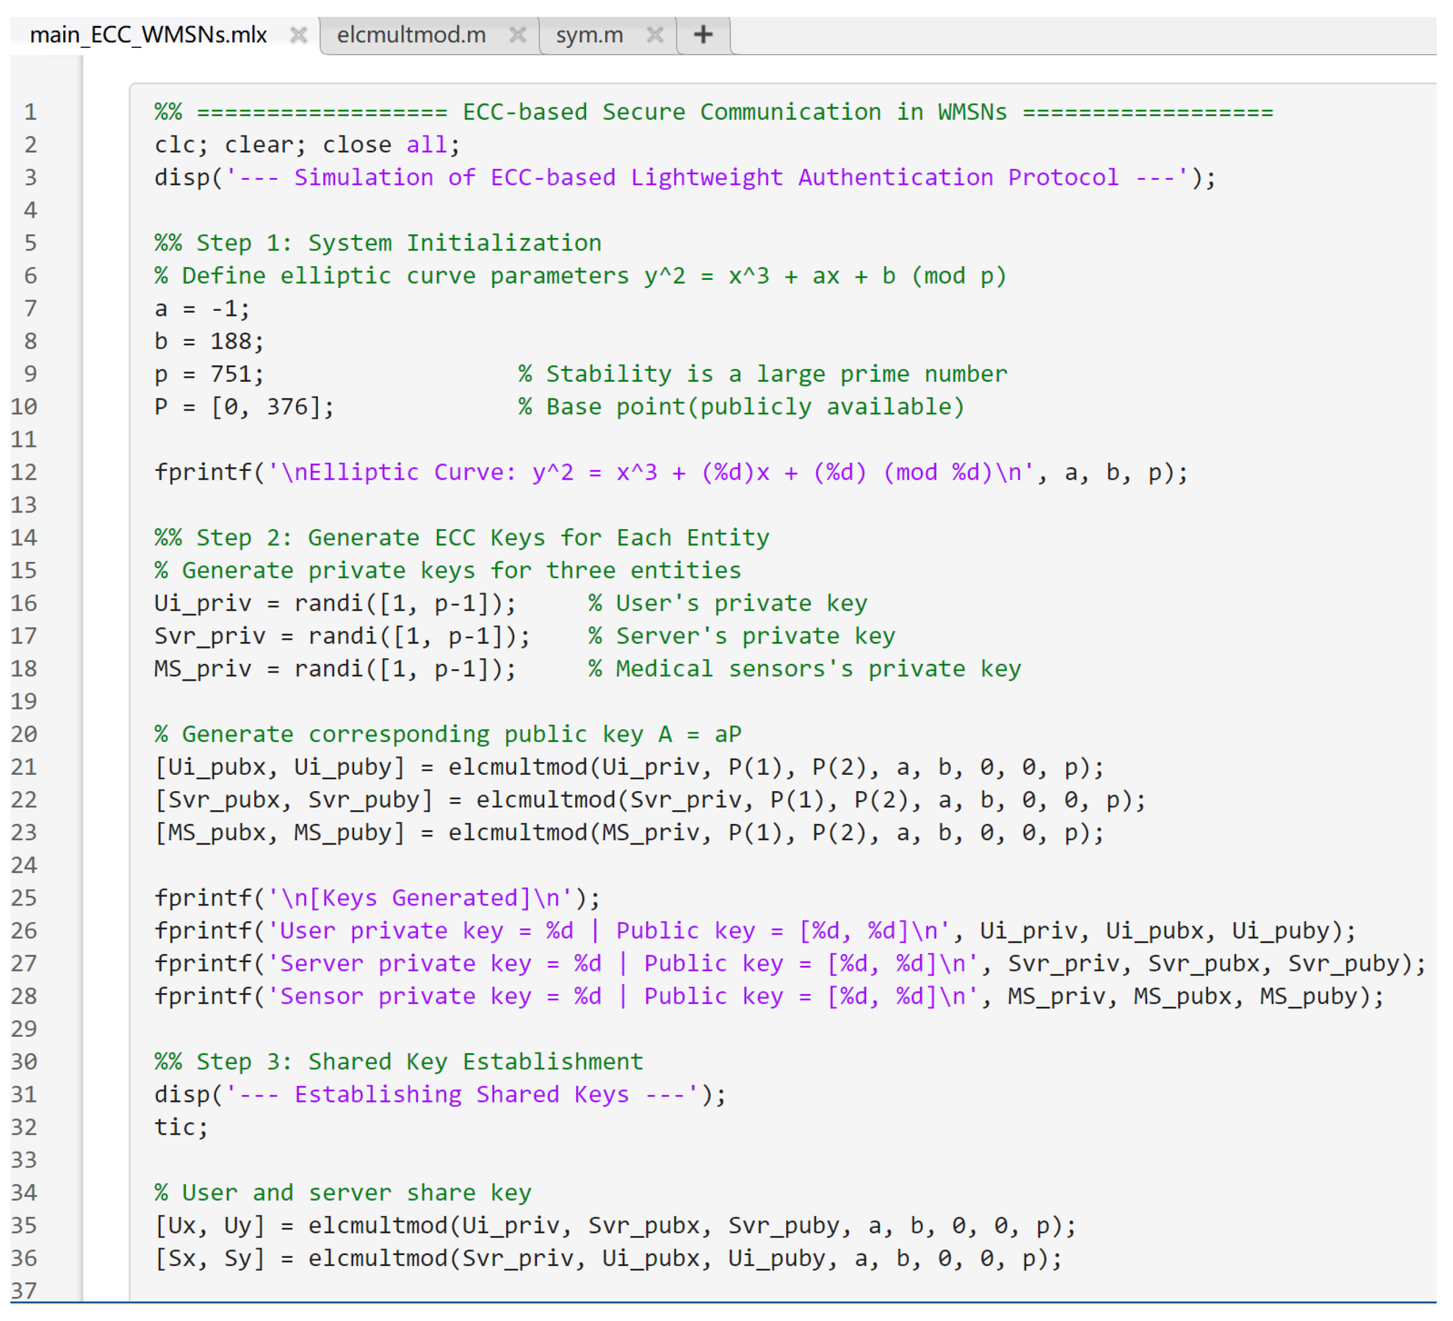The width and height of the screenshot is (1453, 1321).
Task: Close the main_ECC_WMSNs.mlx tab
Action: point(298,35)
